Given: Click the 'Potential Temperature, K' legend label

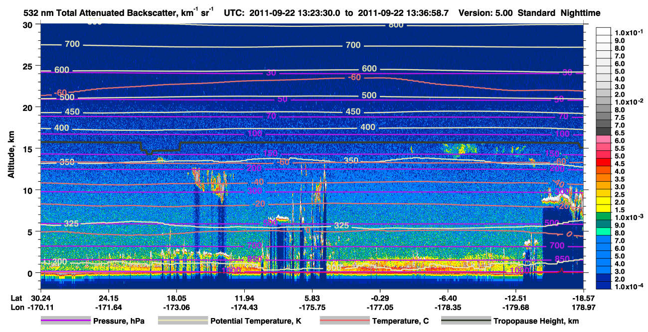Looking at the screenshot, I should pos(256,321).
